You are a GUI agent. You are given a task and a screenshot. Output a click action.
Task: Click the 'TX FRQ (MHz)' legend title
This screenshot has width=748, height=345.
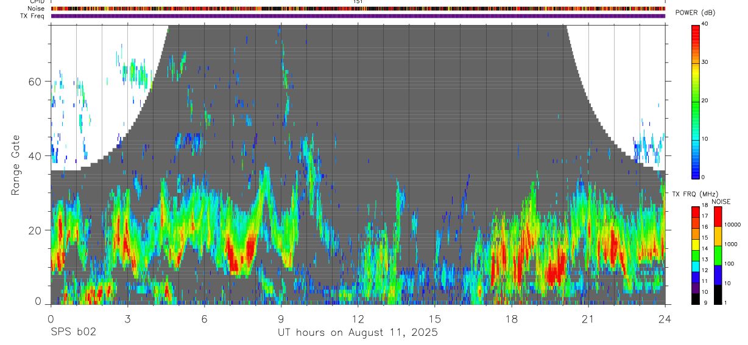click(x=695, y=193)
